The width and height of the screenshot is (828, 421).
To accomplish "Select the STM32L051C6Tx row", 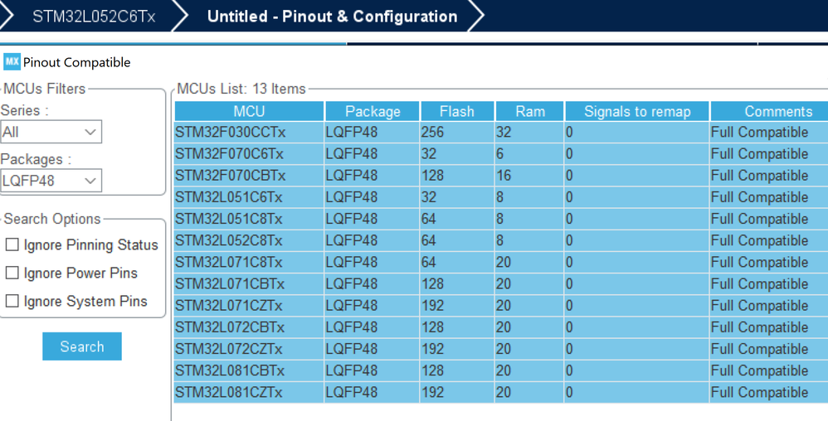I will pyautogui.click(x=501, y=197).
